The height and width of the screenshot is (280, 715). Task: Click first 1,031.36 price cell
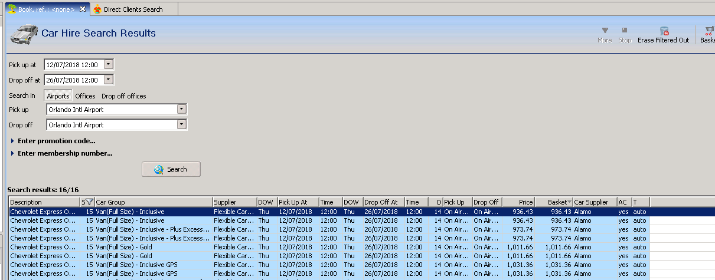[518, 265]
